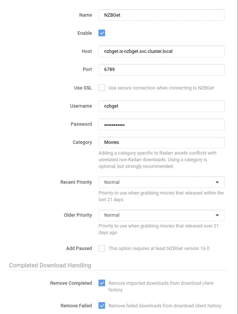Open the Older Priority dropdown
This screenshot has height=314, width=238.
[161, 215]
